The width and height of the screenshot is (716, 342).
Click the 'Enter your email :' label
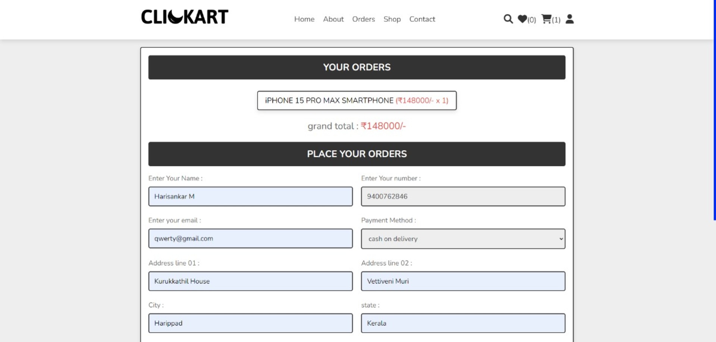(175, 221)
